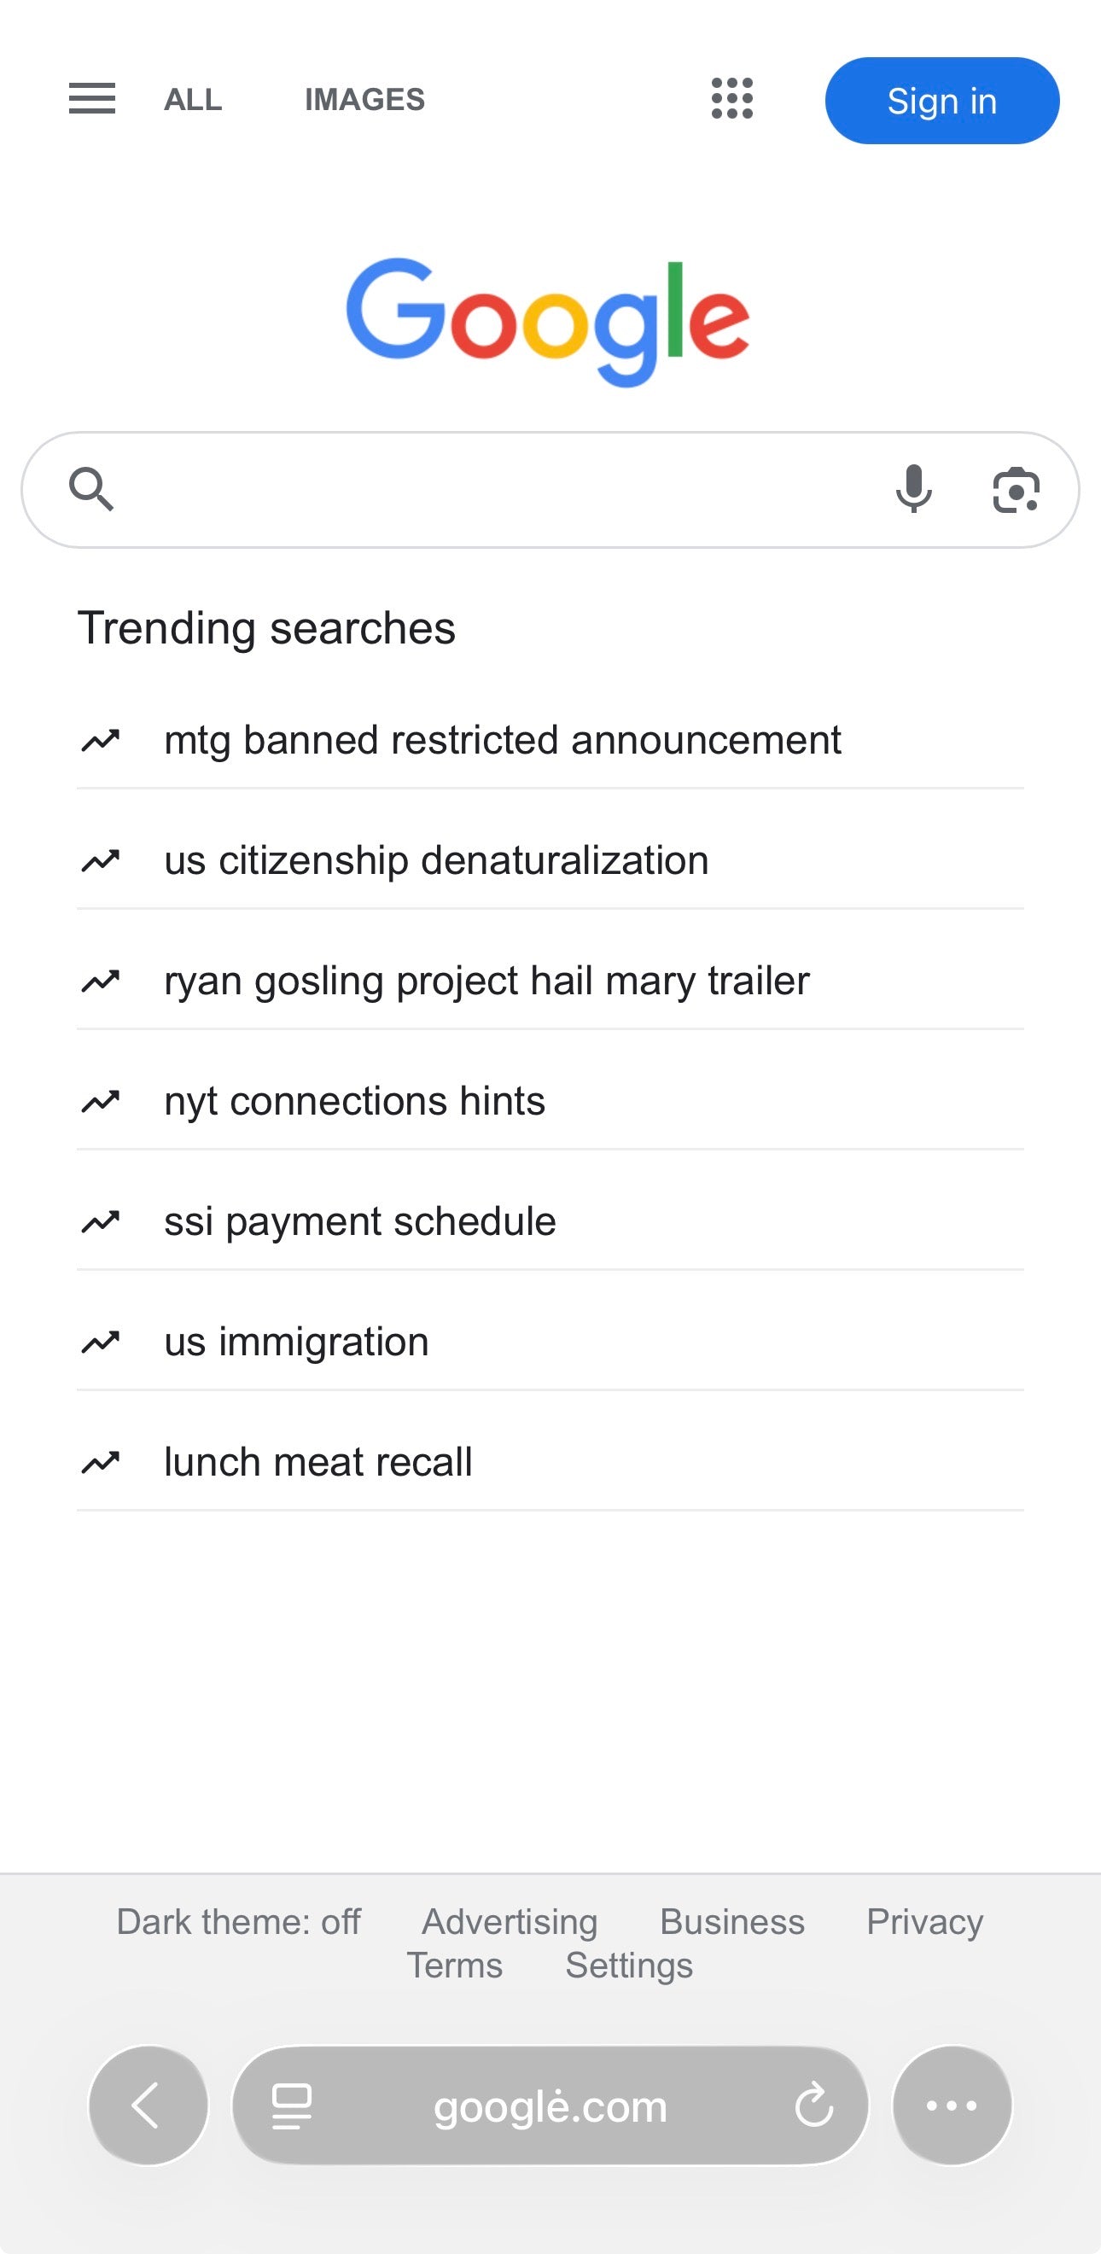Reload the page using the refresh icon

813,2105
